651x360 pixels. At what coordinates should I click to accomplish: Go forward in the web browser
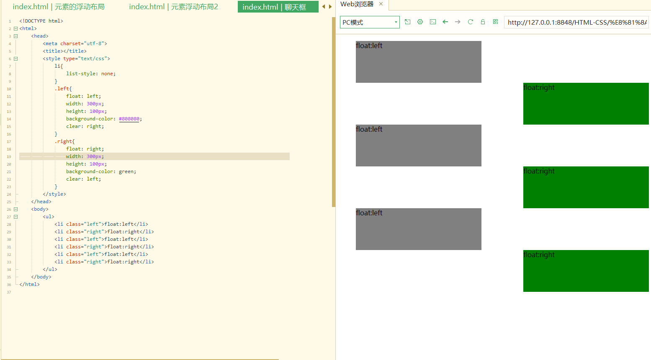[458, 22]
